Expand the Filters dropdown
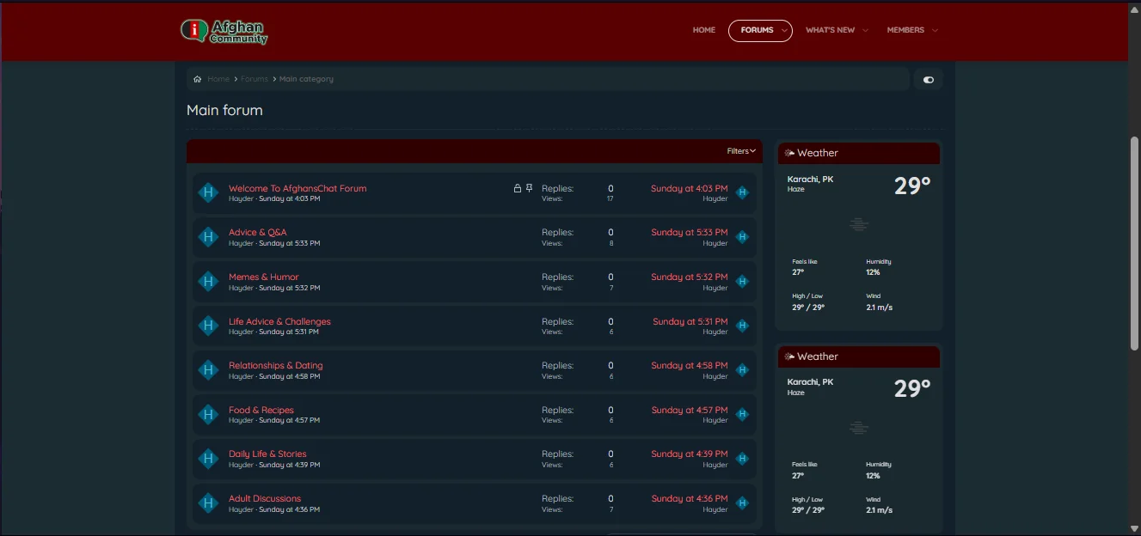This screenshot has height=536, width=1141. (x=741, y=151)
